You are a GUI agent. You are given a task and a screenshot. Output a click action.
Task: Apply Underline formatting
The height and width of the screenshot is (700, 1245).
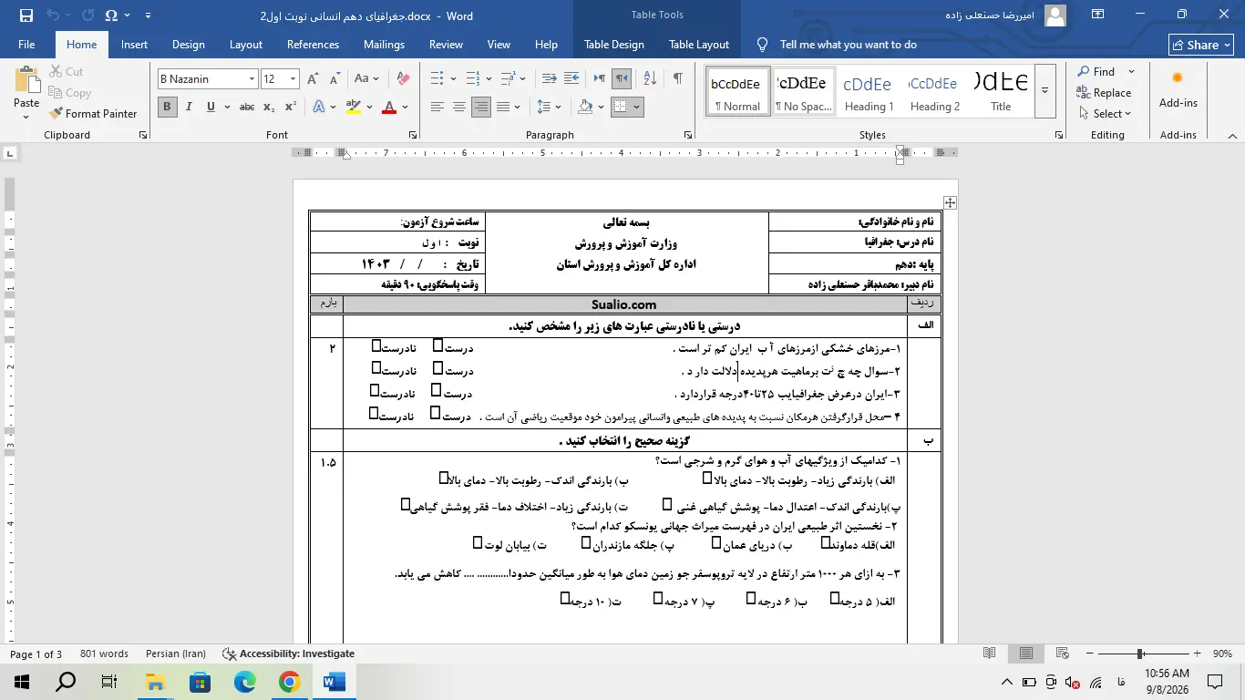[211, 107]
